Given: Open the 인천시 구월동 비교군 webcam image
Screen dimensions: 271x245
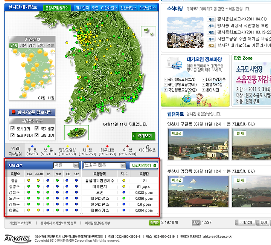Looking at the screenshot, I should [x=198, y=144].
